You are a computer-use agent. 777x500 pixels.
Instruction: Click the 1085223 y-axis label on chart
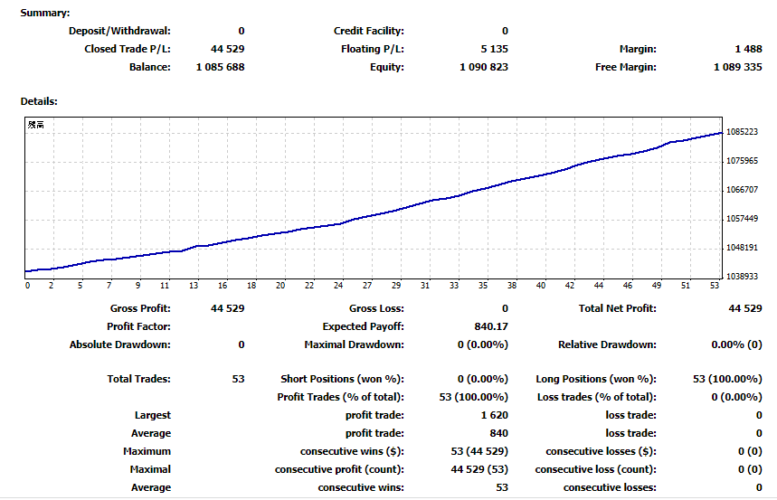pyautogui.click(x=742, y=132)
